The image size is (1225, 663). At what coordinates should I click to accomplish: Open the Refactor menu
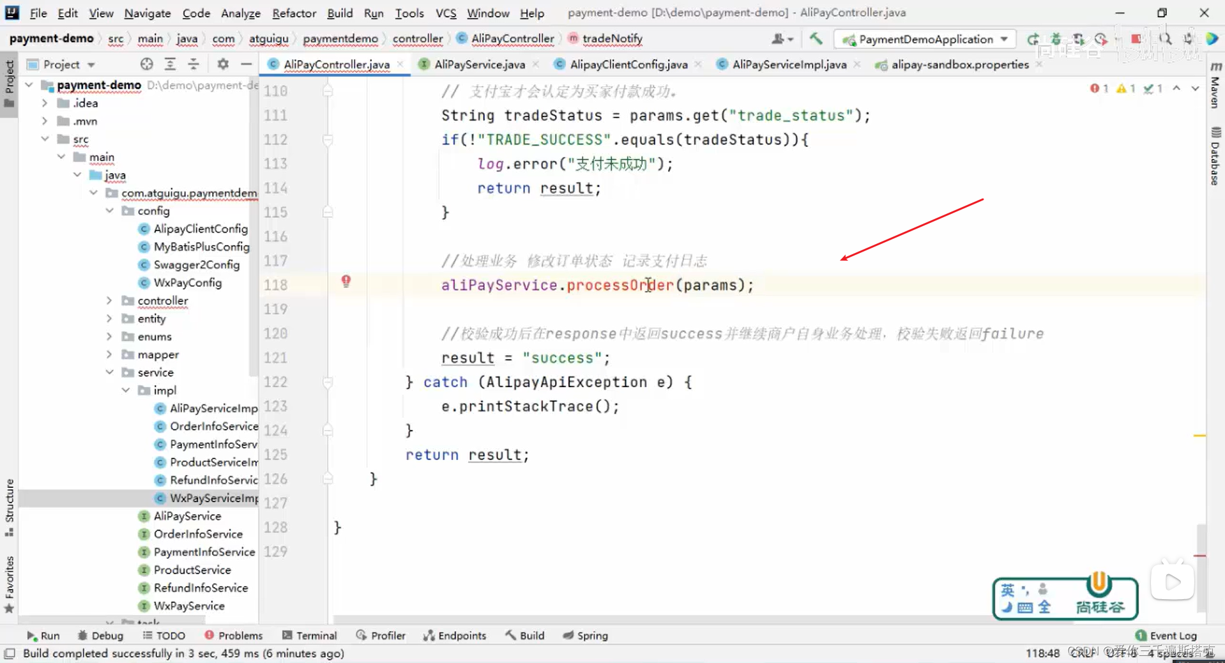(x=294, y=13)
